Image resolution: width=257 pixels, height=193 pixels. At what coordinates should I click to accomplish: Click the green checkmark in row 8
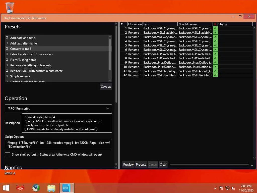point(215,58)
